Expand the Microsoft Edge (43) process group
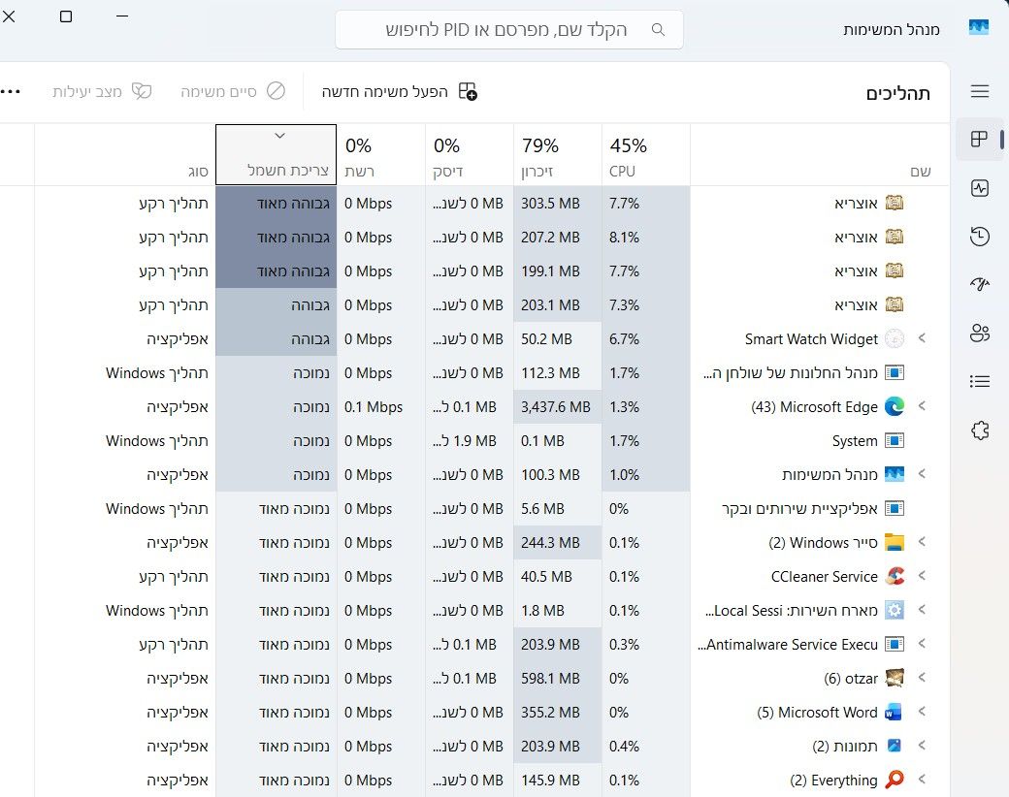This screenshot has height=797, width=1009. click(922, 406)
